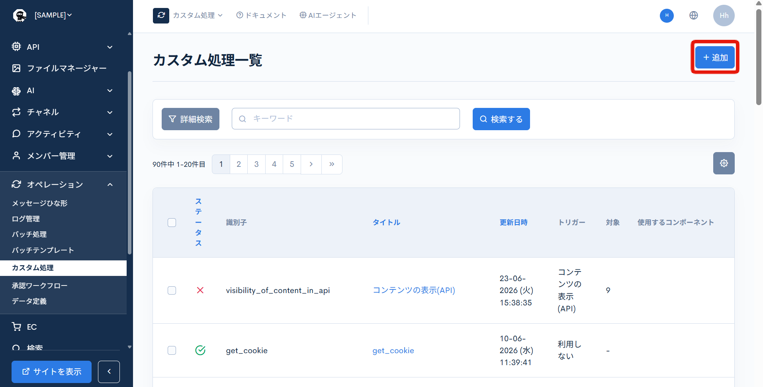
Task: Click the メンバー管理 person icon
Action: (16, 155)
